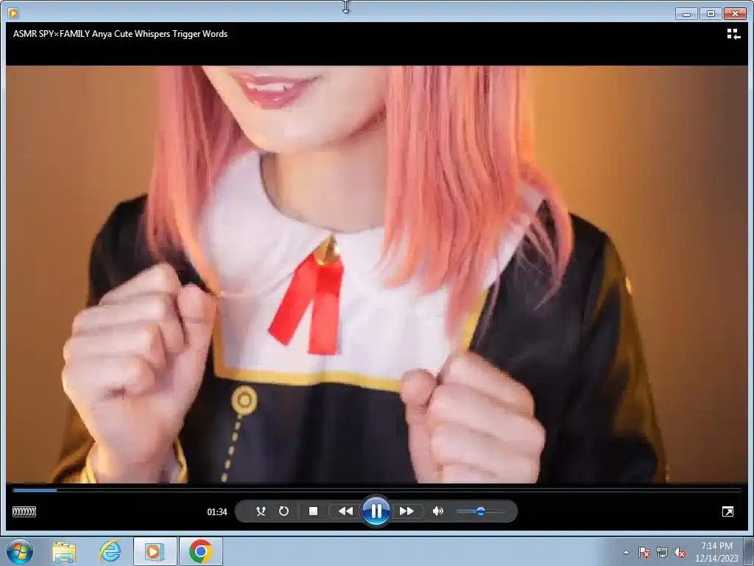Open Google Chrome from taskbar
The width and height of the screenshot is (754, 566).
point(200,551)
